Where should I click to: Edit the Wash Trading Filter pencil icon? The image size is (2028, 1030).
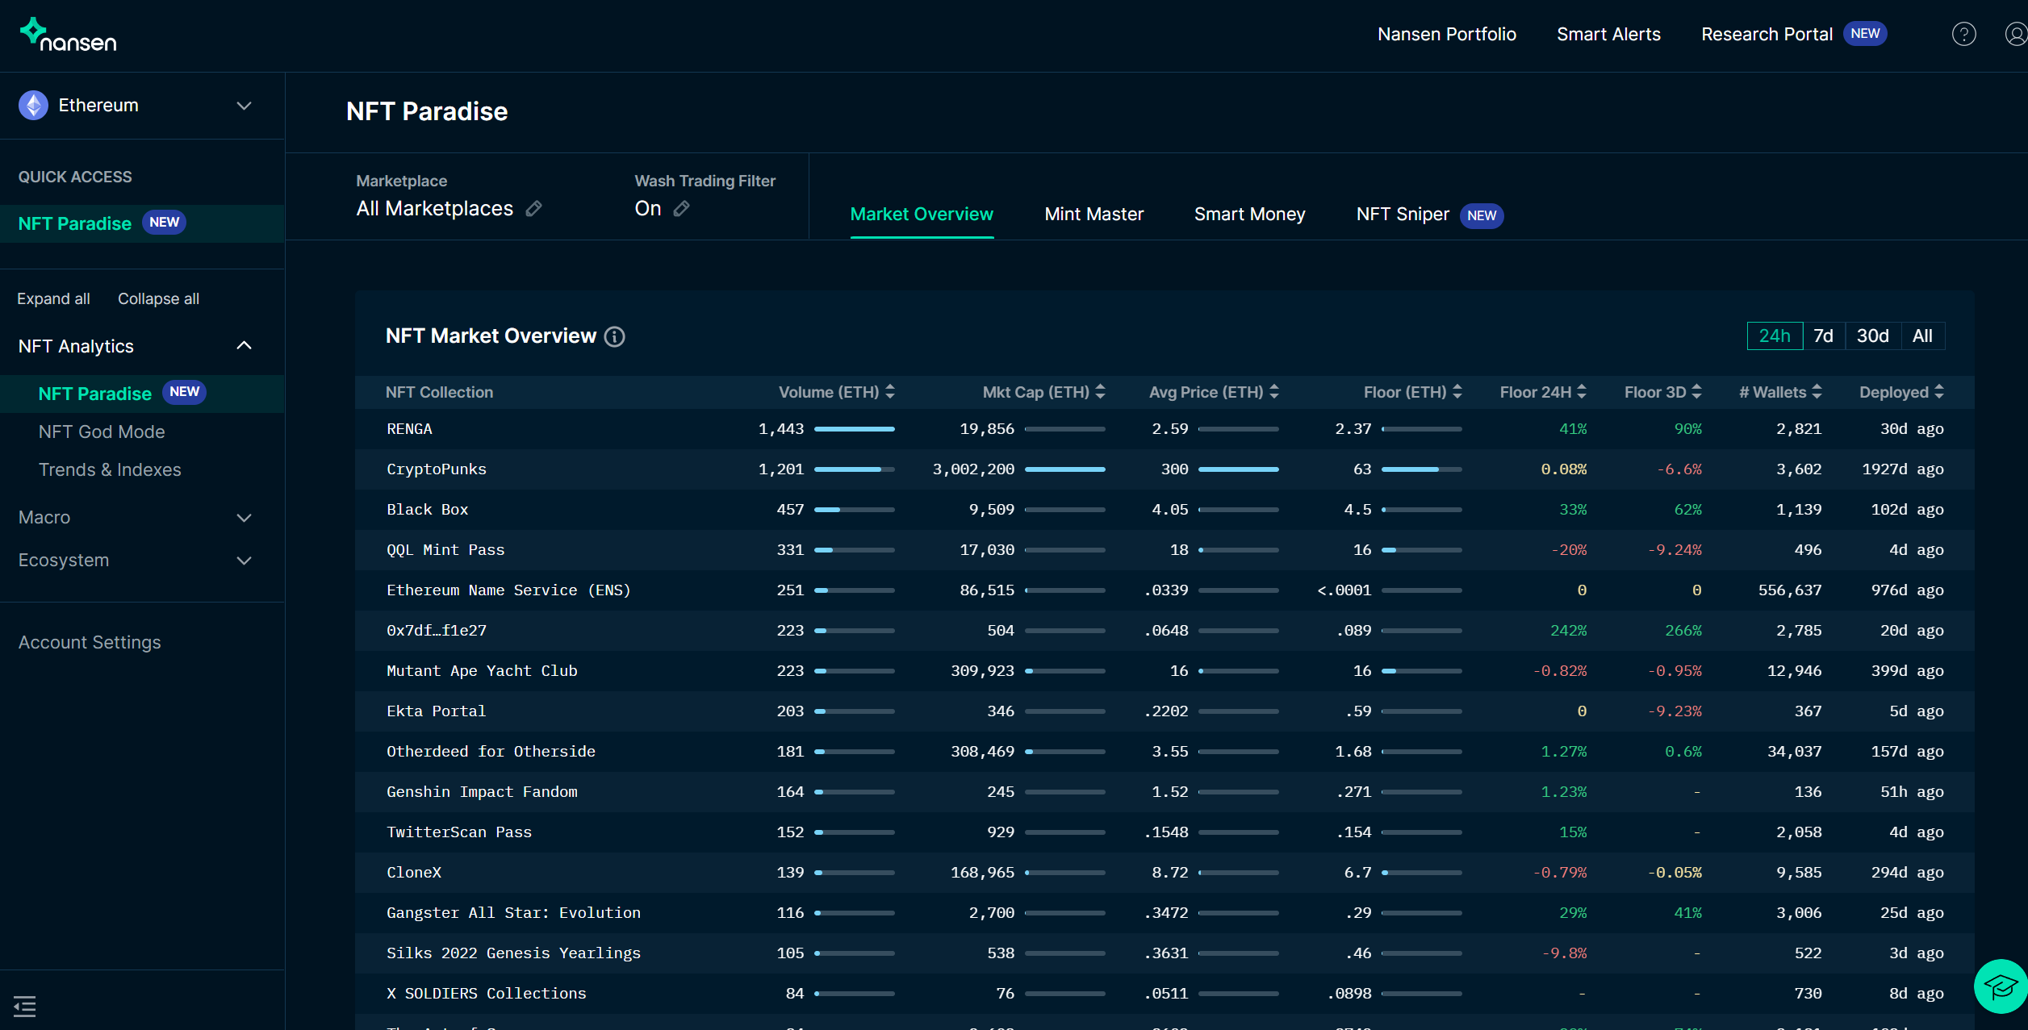(x=681, y=209)
